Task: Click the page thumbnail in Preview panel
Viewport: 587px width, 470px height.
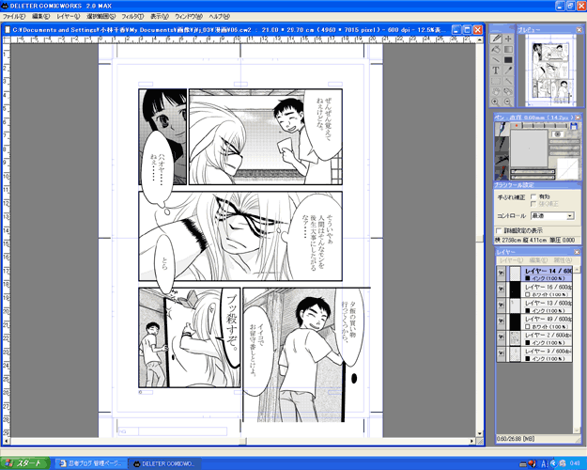Action: tap(551, 71)
